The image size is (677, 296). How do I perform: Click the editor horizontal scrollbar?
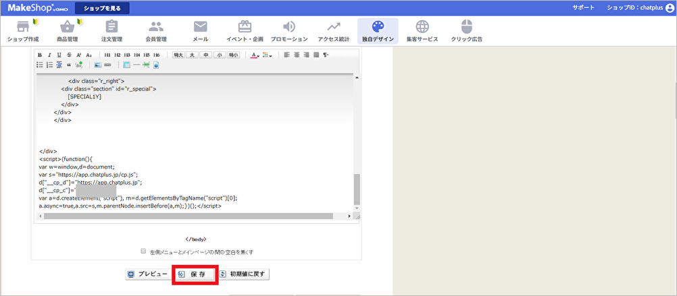pos(189,216)
